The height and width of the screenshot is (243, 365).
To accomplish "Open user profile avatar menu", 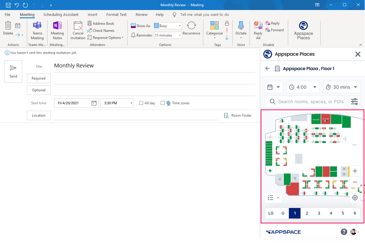I will pyautogui.click(x=355, y=232).
